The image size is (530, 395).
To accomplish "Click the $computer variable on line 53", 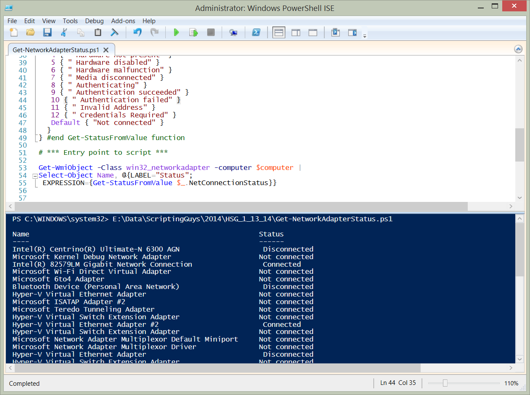I will 275,167.
